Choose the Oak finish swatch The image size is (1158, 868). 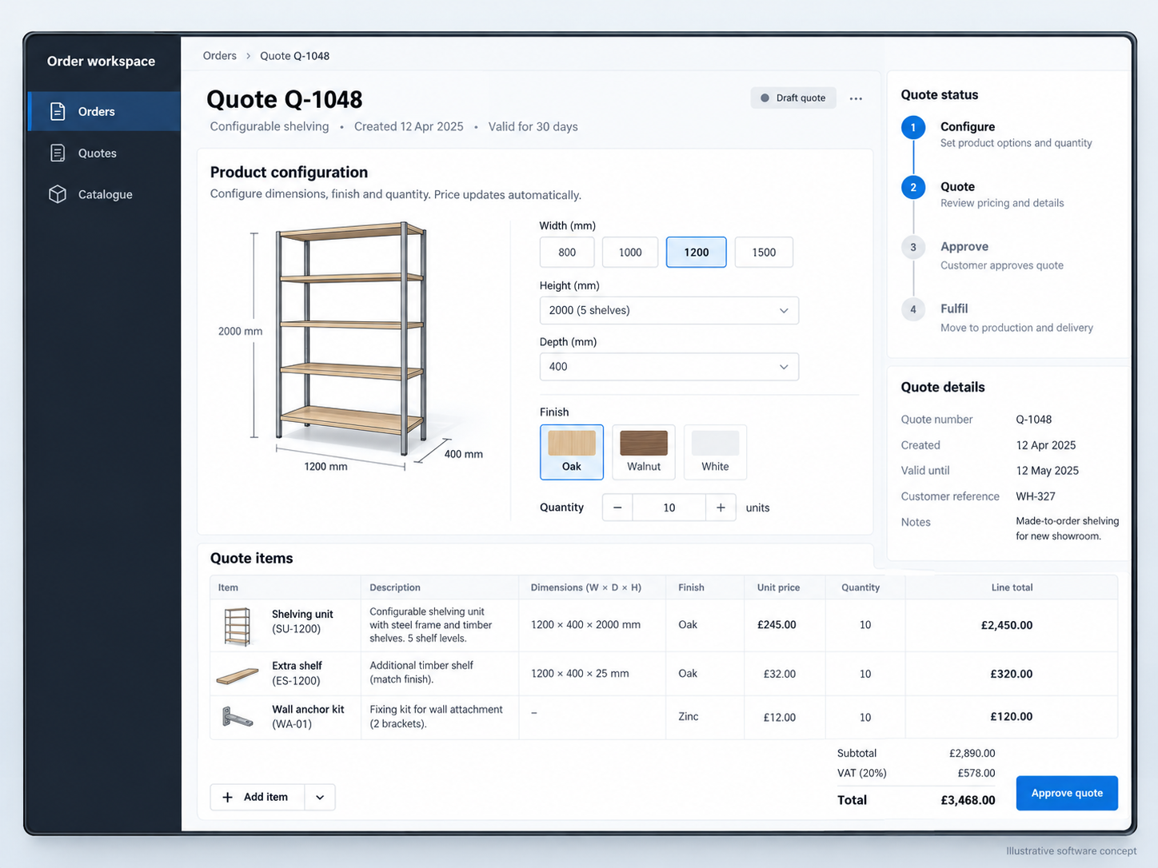pyautogui.click(x=572, y=452)
